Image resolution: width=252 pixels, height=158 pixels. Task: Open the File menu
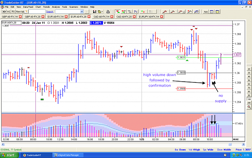pos(6,7)
